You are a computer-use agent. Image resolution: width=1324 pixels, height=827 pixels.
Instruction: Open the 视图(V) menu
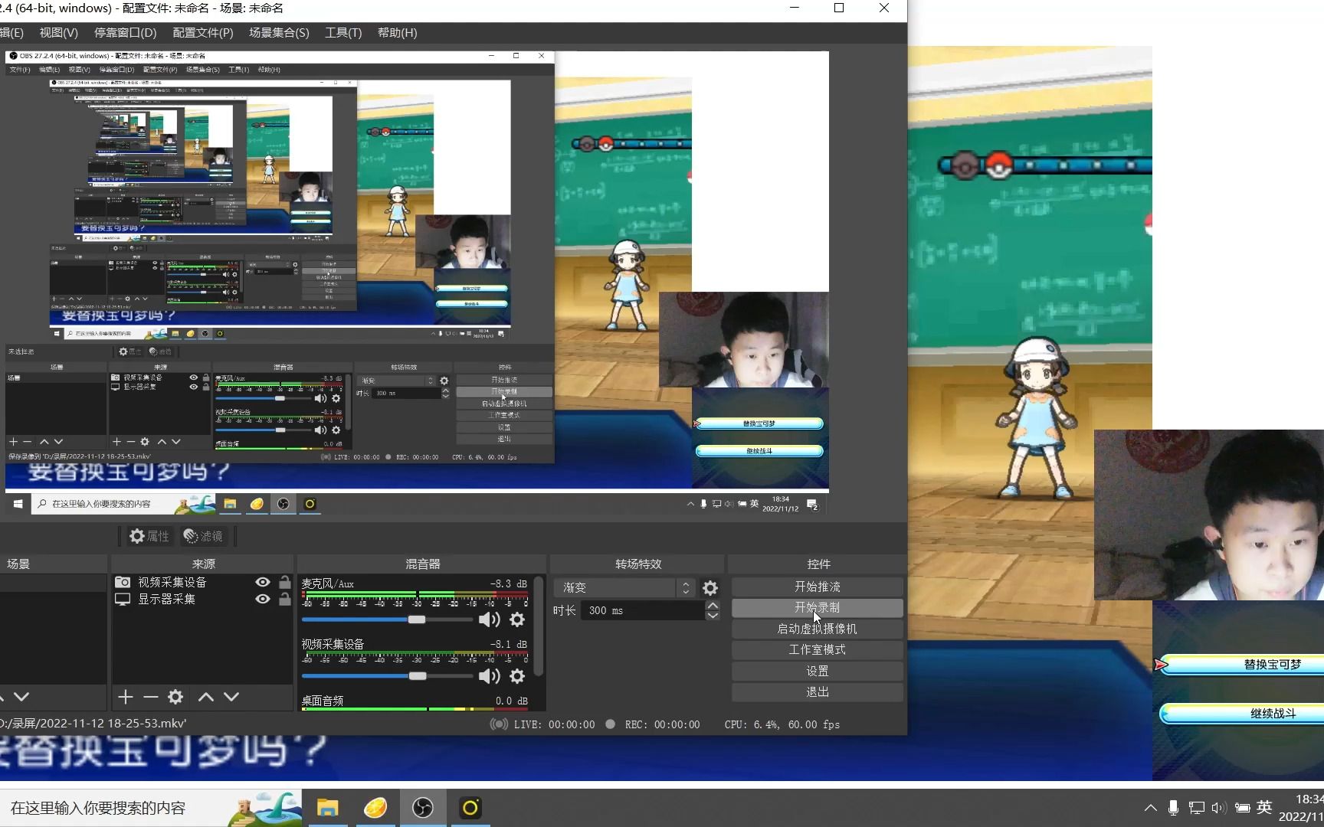point(59,33)
